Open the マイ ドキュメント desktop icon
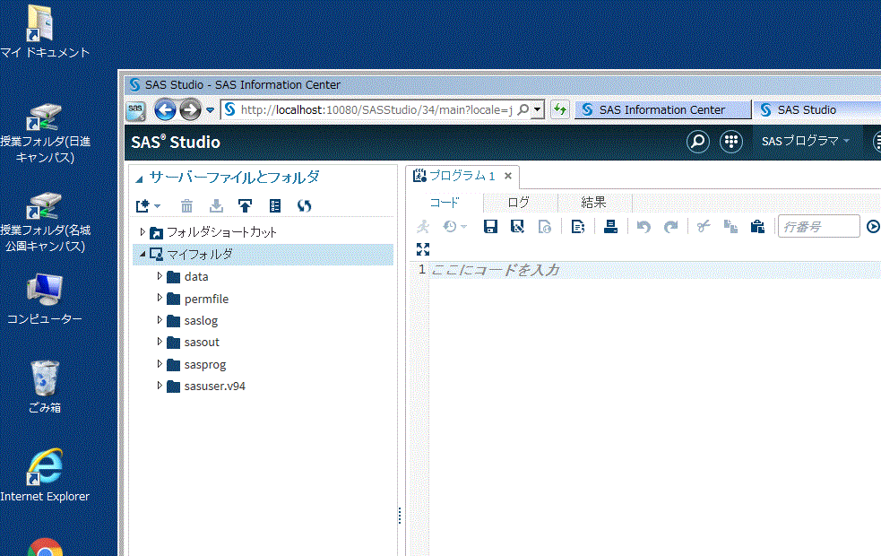881x556 pixels. [x=45, y=31]
